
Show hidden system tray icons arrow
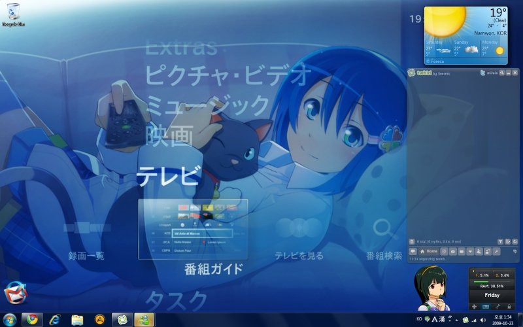pyautogui.click(x=456, y=320)
